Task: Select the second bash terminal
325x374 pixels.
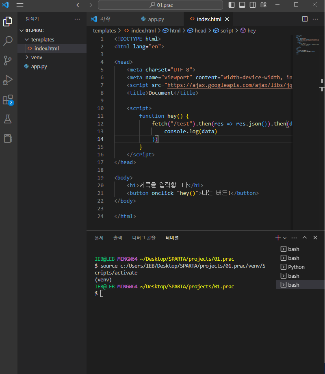Action: (300, 258)
